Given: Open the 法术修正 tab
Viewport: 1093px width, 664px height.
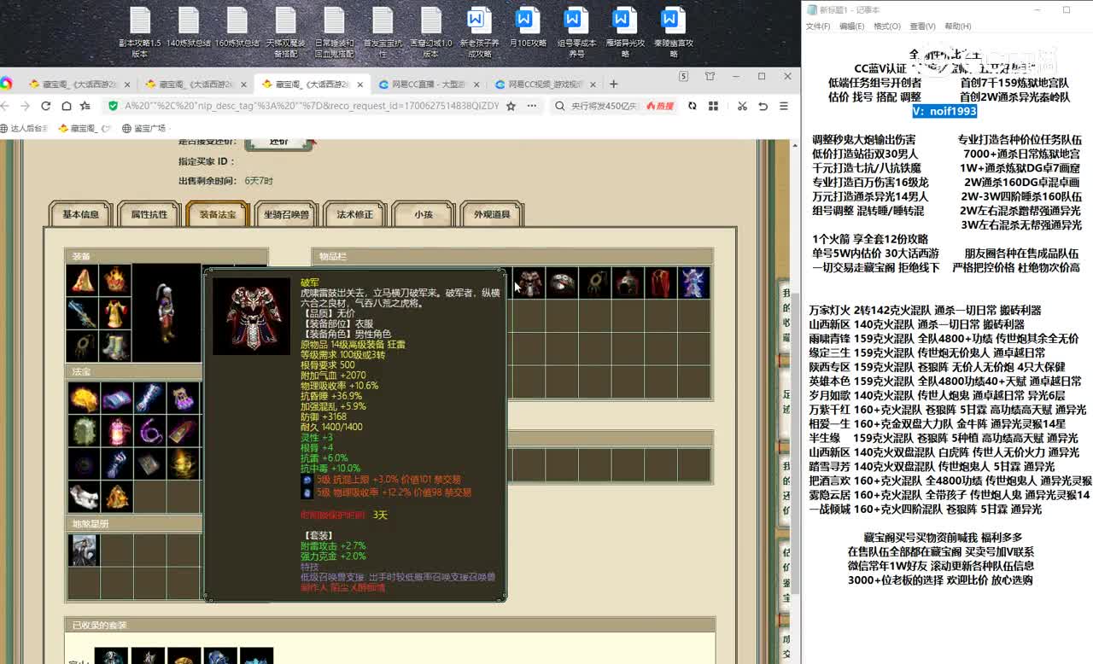Looking at the screenshot, I should click(355, 214).
